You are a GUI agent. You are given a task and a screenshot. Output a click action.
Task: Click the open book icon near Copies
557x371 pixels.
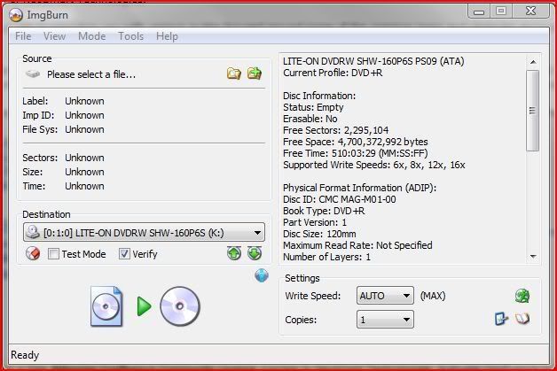click(x=522, y=319)
